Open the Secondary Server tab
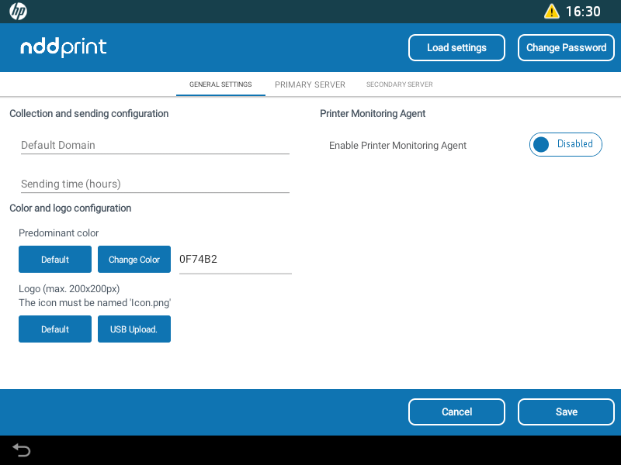Image resolution: width=621 pixels, height=465 pixels. (x=399, y=84)
